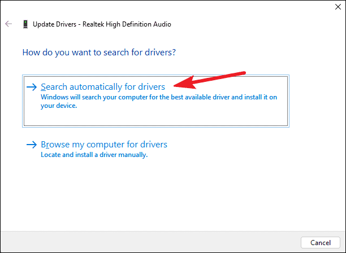Click the blue arrow beside Search automatically
346x253 pixels.
click(x=32, y=87)
